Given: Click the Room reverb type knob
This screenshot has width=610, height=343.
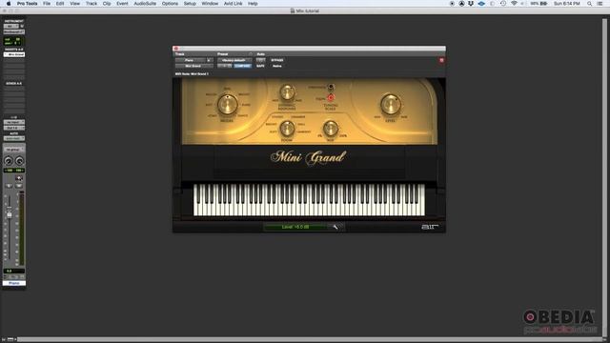Looking at the screenshot, I should tap(287, 129).
